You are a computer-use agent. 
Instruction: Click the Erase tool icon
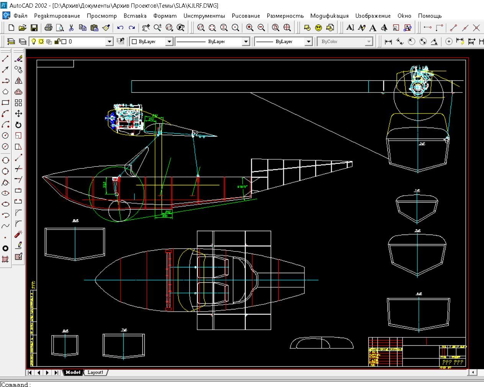point(18,58)
